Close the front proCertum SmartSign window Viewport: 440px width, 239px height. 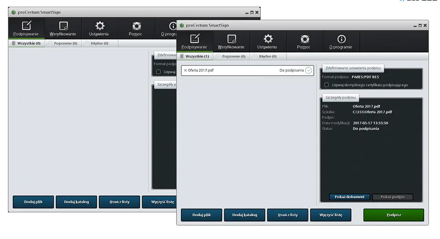tap(425, 25)
